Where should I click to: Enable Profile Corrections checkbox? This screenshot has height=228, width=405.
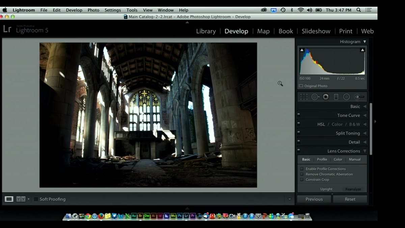[x=302, y=169]
